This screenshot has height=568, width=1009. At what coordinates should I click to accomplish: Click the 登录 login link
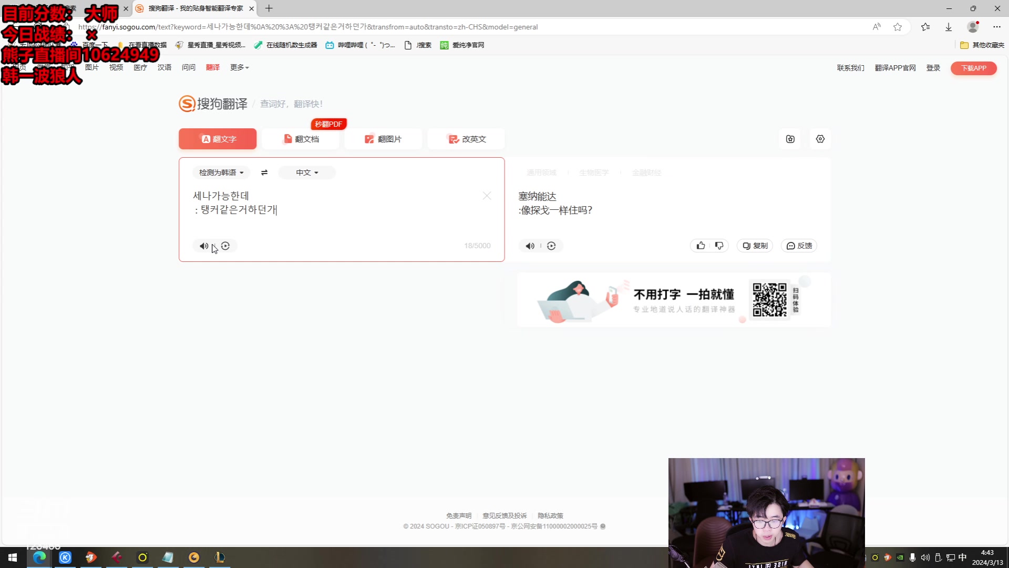click(x=933, y=68)
